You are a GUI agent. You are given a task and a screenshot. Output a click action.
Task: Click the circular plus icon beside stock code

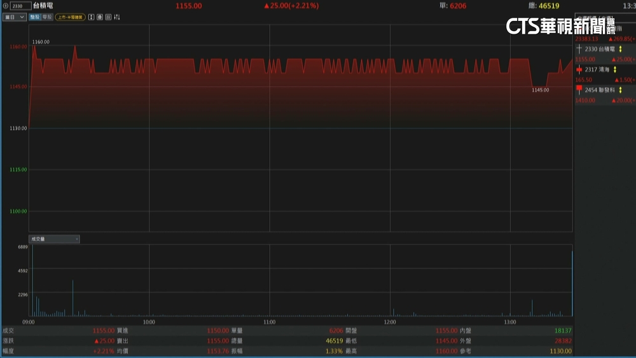coord(6,6)
